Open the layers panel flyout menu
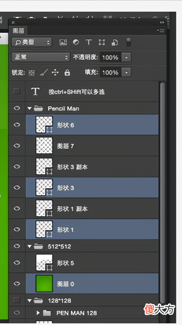Image resolution: width=182 pixels, height=325 pixels. (x=161, y=30)
